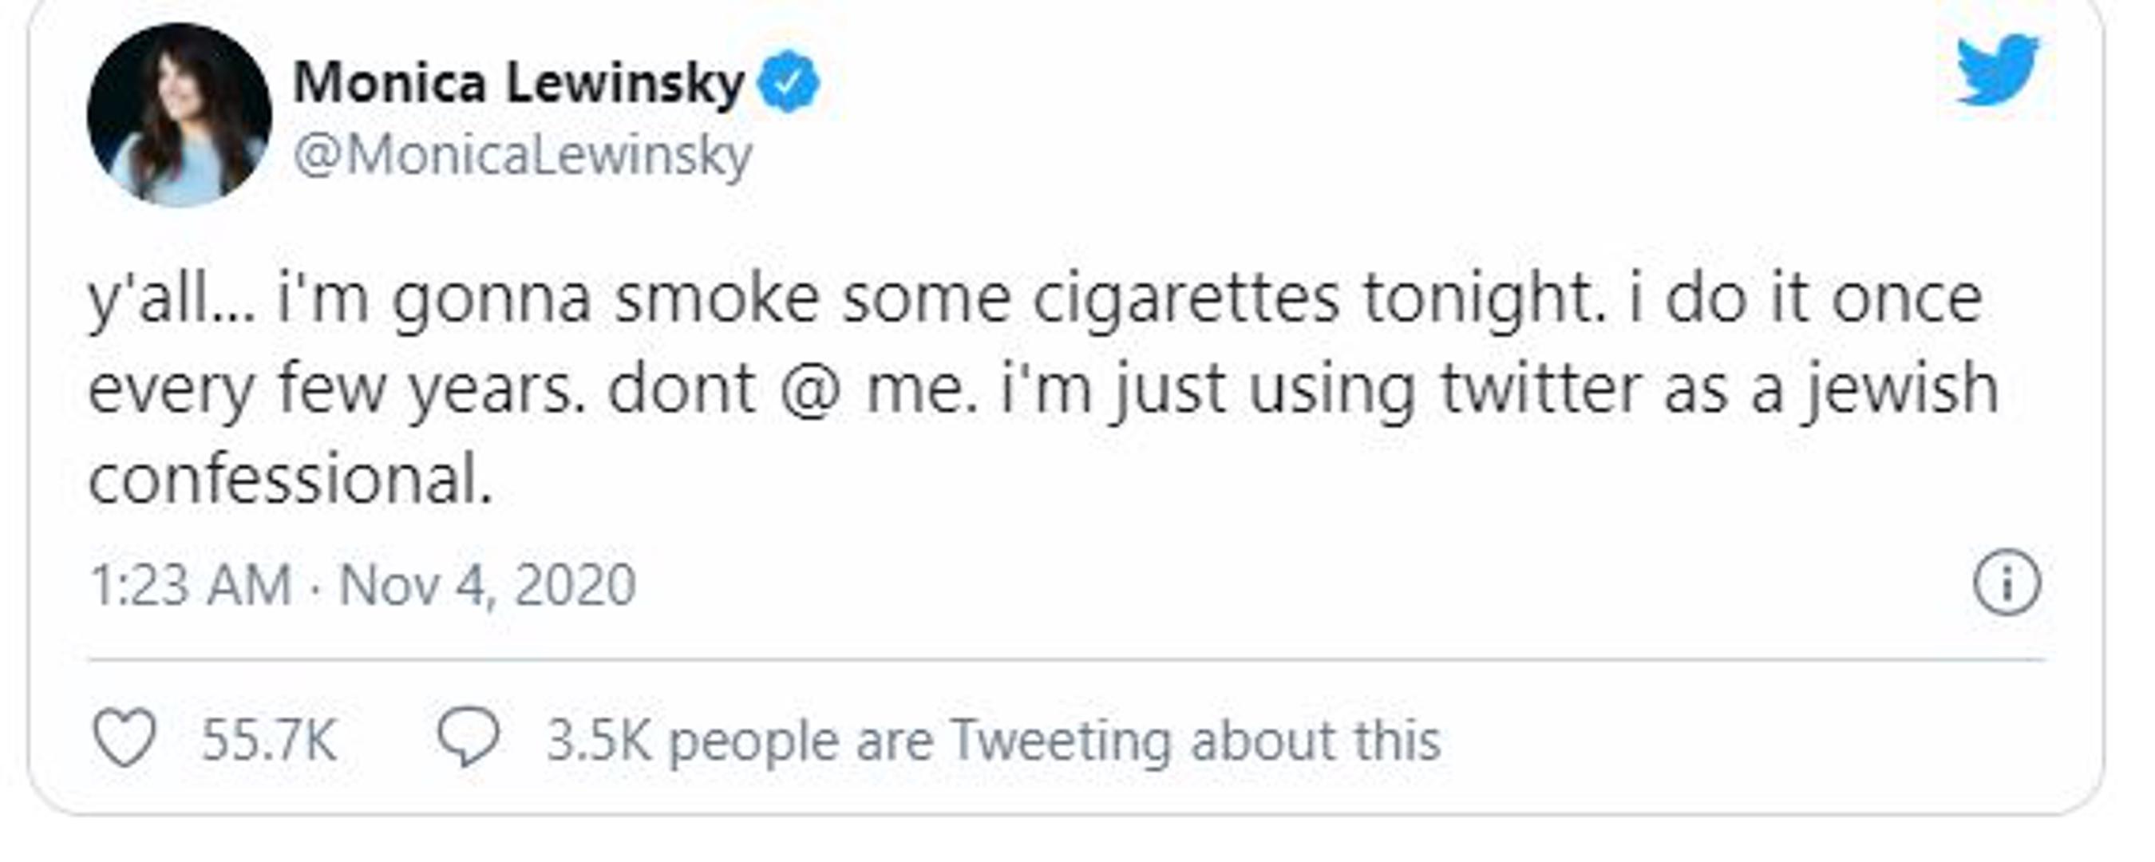Click the word "jewish" in the tweet text
The image size is (2155, 862).
coord(1901,390)
